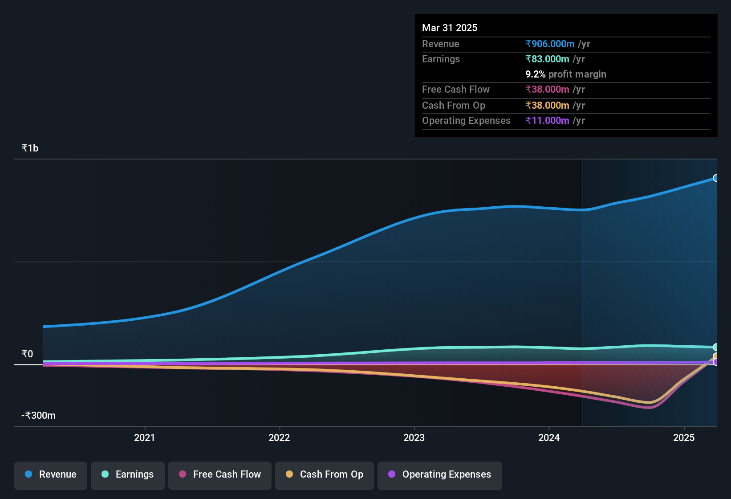Click the 2023 x-axis label
The width and height of the screenshot is (731, 499).
pos(414,438)
